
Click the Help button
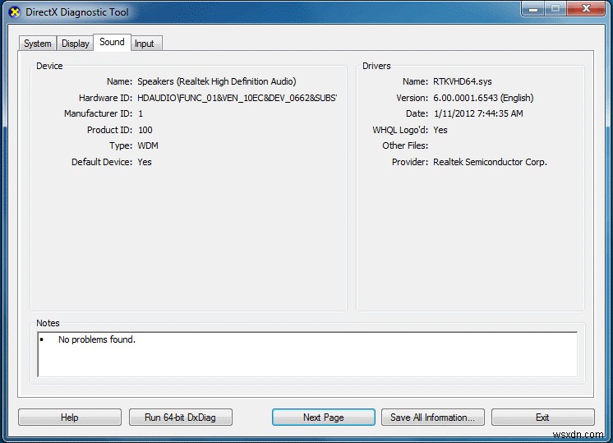pos(70,418)
